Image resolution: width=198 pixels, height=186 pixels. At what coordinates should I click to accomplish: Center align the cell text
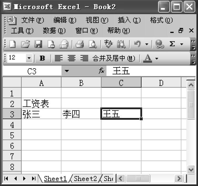pos(71,58)
